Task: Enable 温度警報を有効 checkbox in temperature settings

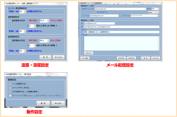Action: click(10, 21)
